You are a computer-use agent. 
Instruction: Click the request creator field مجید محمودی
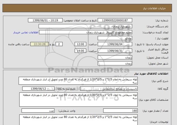(x=85, y=32)
